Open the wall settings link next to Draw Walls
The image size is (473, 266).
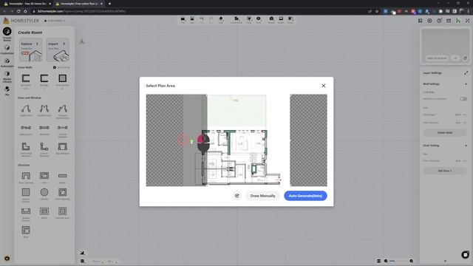click(61, 67)
